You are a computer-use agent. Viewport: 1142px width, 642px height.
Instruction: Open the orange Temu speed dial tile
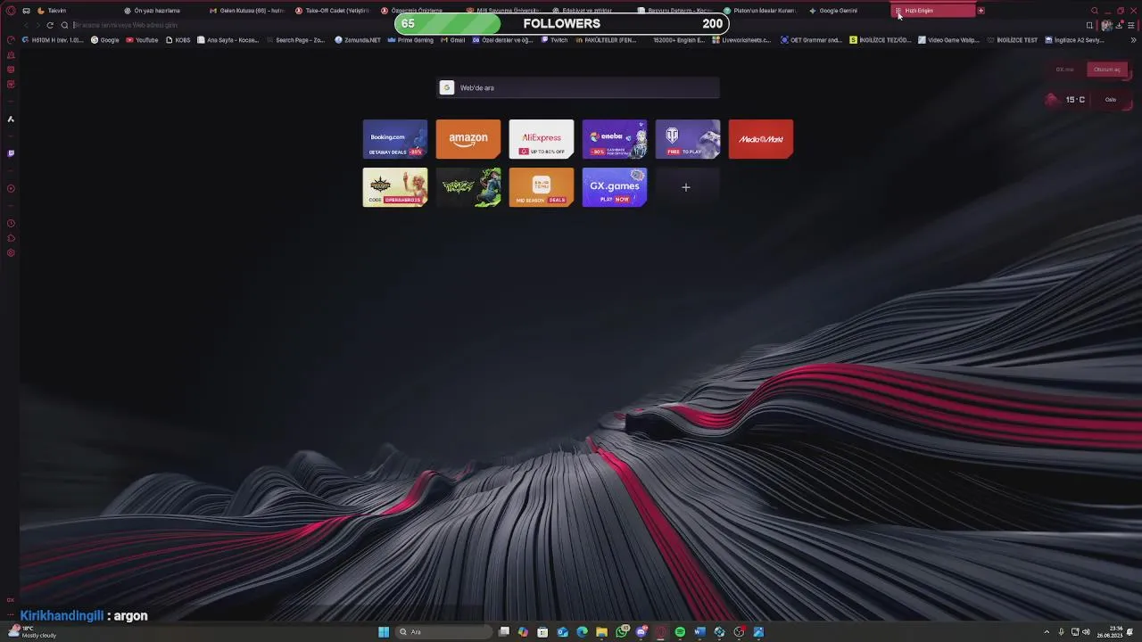pyautogui.click(x=542, y=187)
